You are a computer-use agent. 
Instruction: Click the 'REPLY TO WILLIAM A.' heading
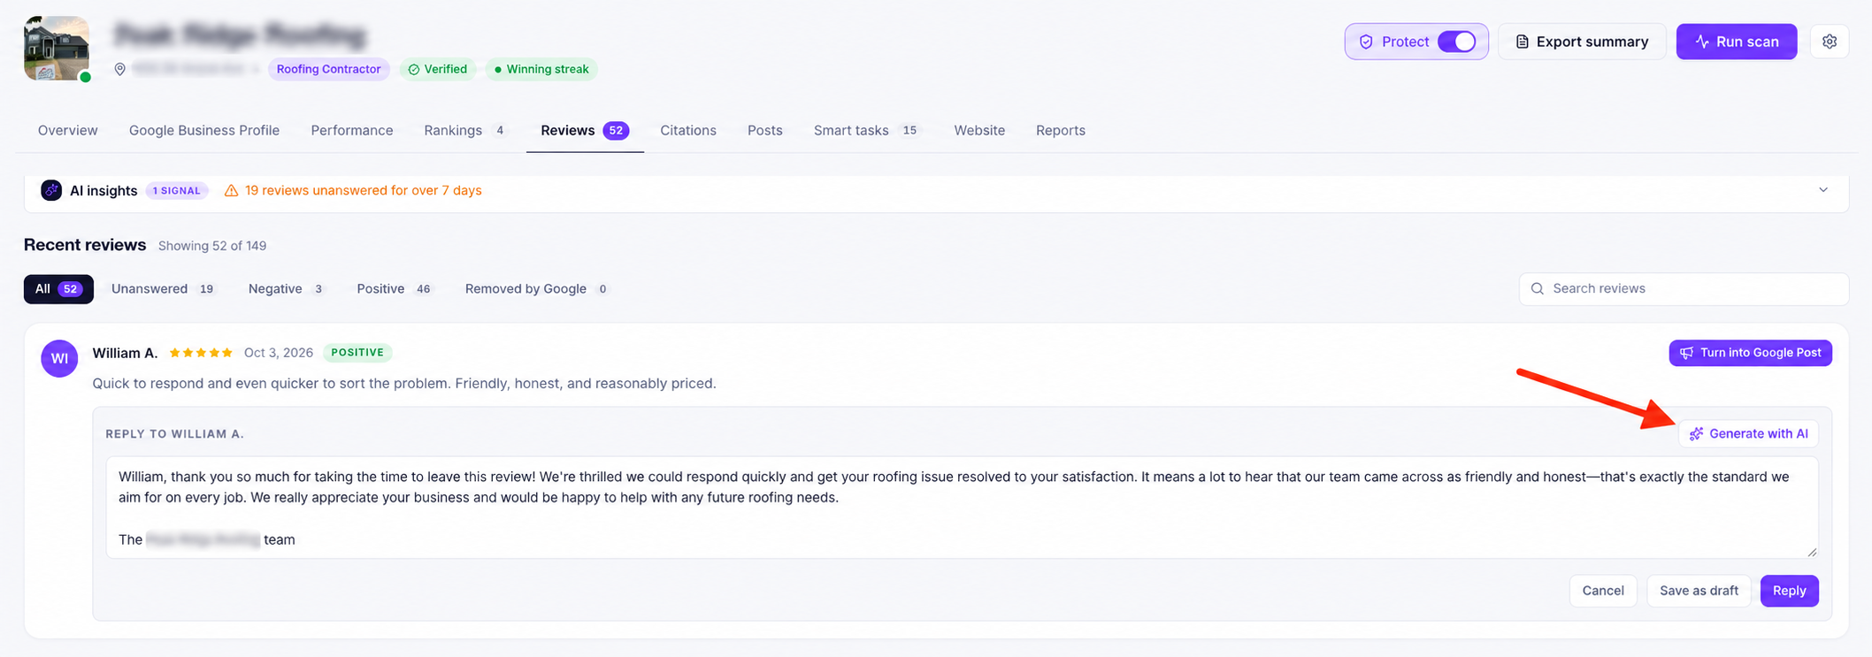(174, 434)
